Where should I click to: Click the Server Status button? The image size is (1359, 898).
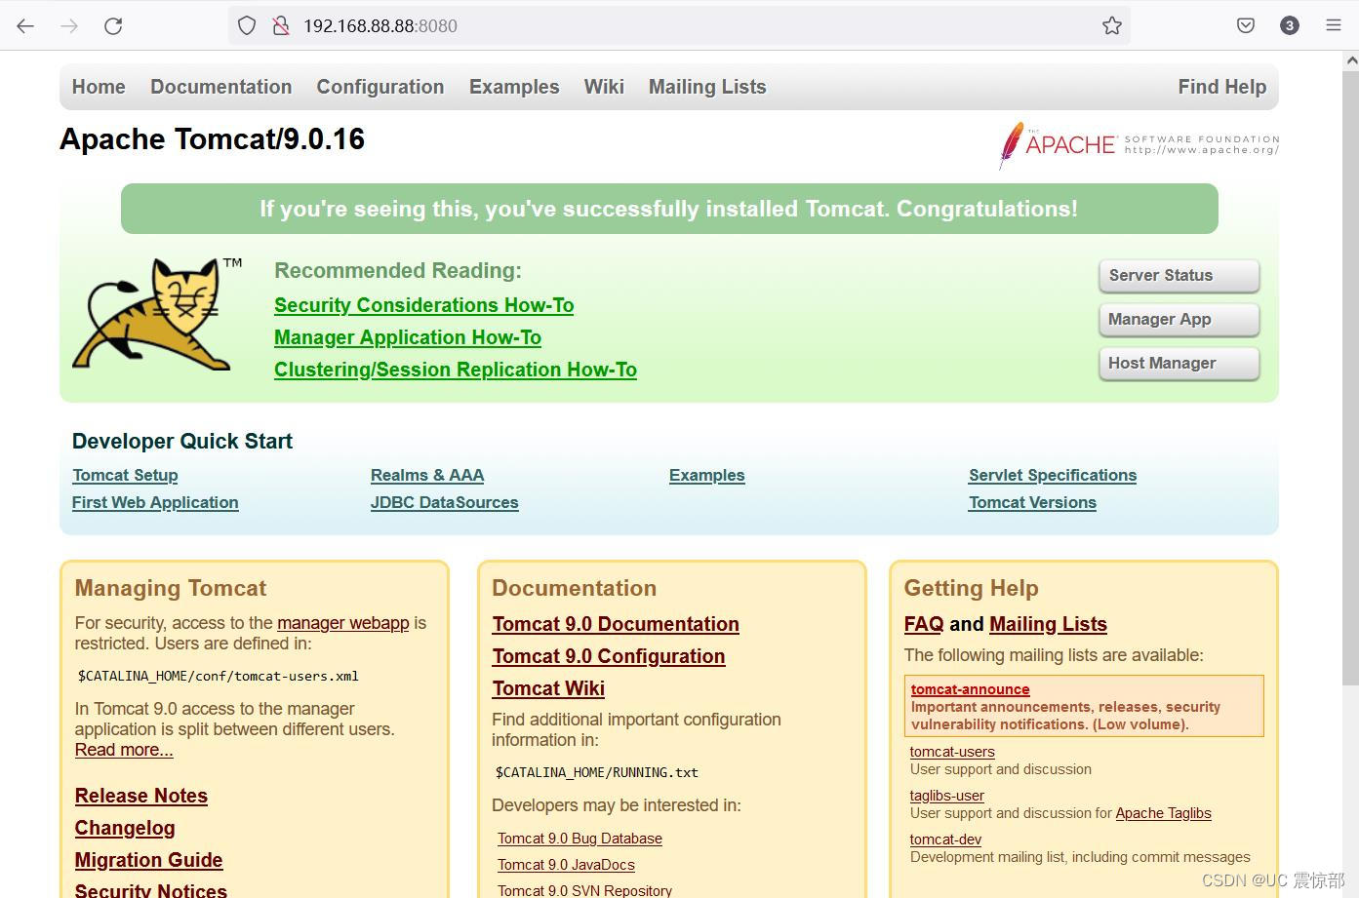(1179, 276)
